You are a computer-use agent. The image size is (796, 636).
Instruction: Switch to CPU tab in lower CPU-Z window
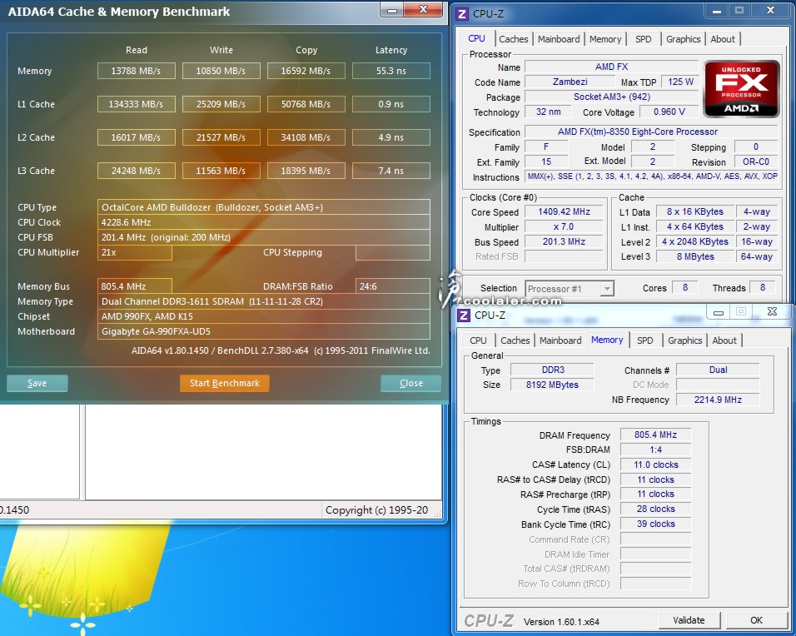click(x=478, y=340)
